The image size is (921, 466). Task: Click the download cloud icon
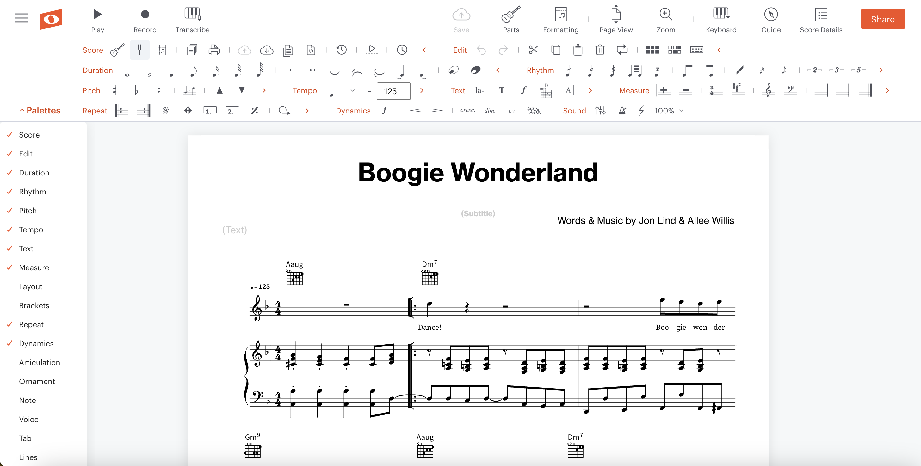(266, 50)
